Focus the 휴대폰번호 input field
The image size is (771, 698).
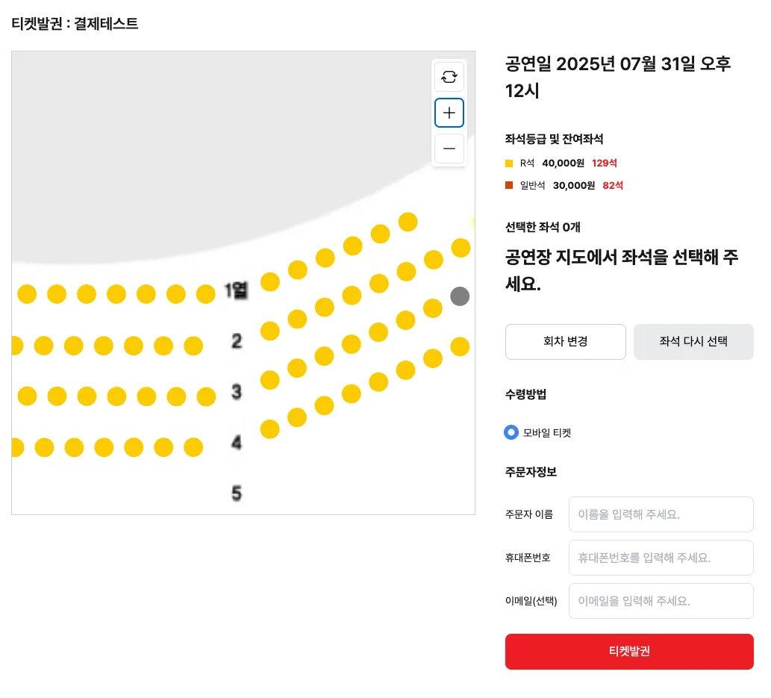pyautogui.click(x=661, y=558)
